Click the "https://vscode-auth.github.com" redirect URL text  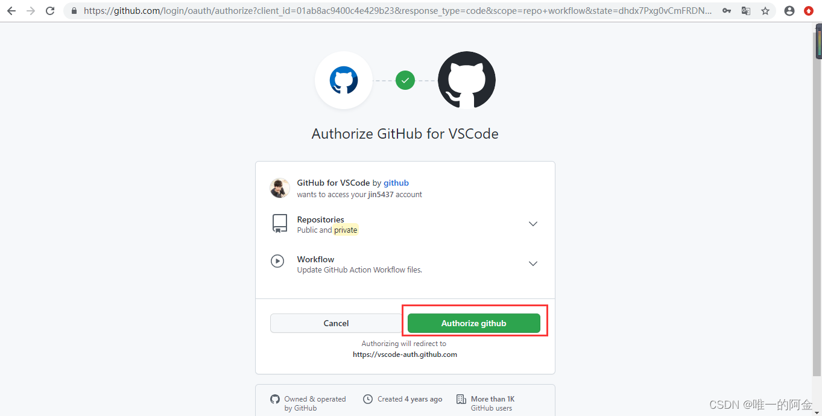(405, 355)
